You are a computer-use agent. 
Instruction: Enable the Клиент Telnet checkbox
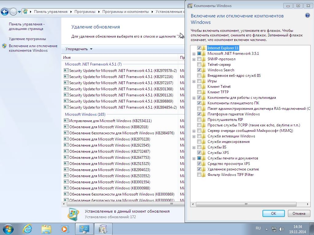pyautogui.click(x=199, y=86)
